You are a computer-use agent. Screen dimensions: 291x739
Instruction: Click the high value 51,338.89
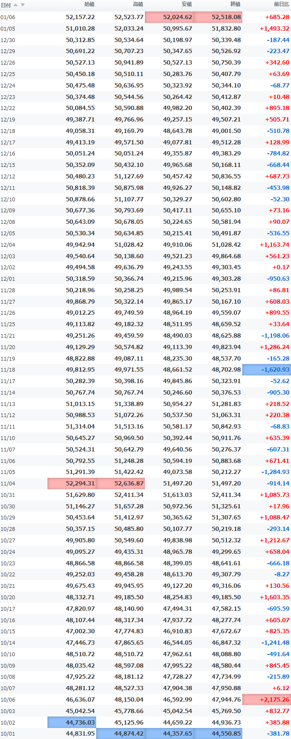coord(129,404)
